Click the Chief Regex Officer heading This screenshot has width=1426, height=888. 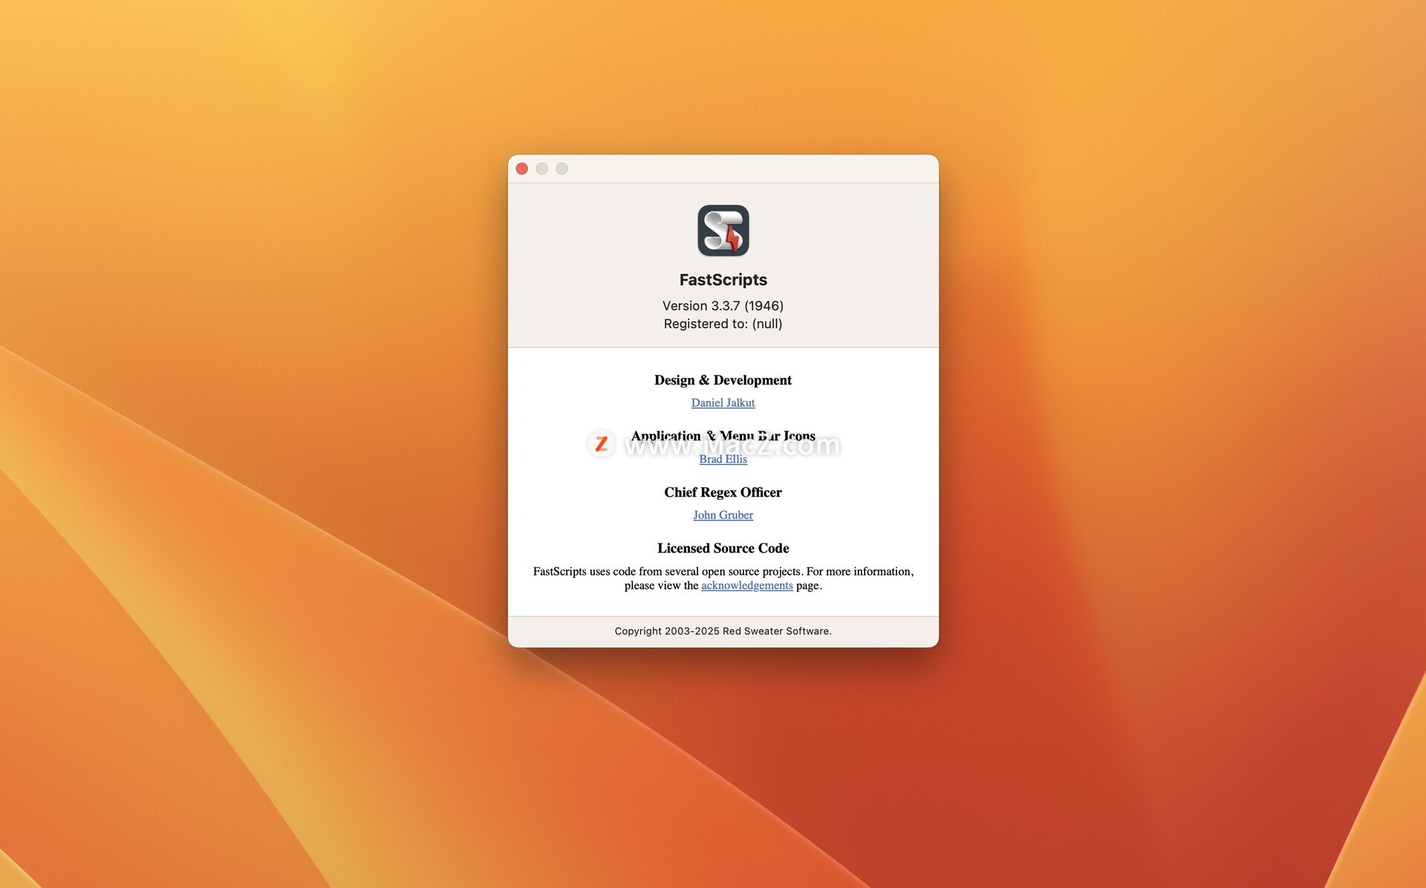click(x=723, y=492)
